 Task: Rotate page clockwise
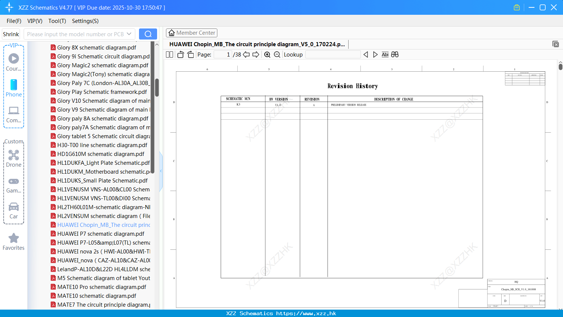190,54
